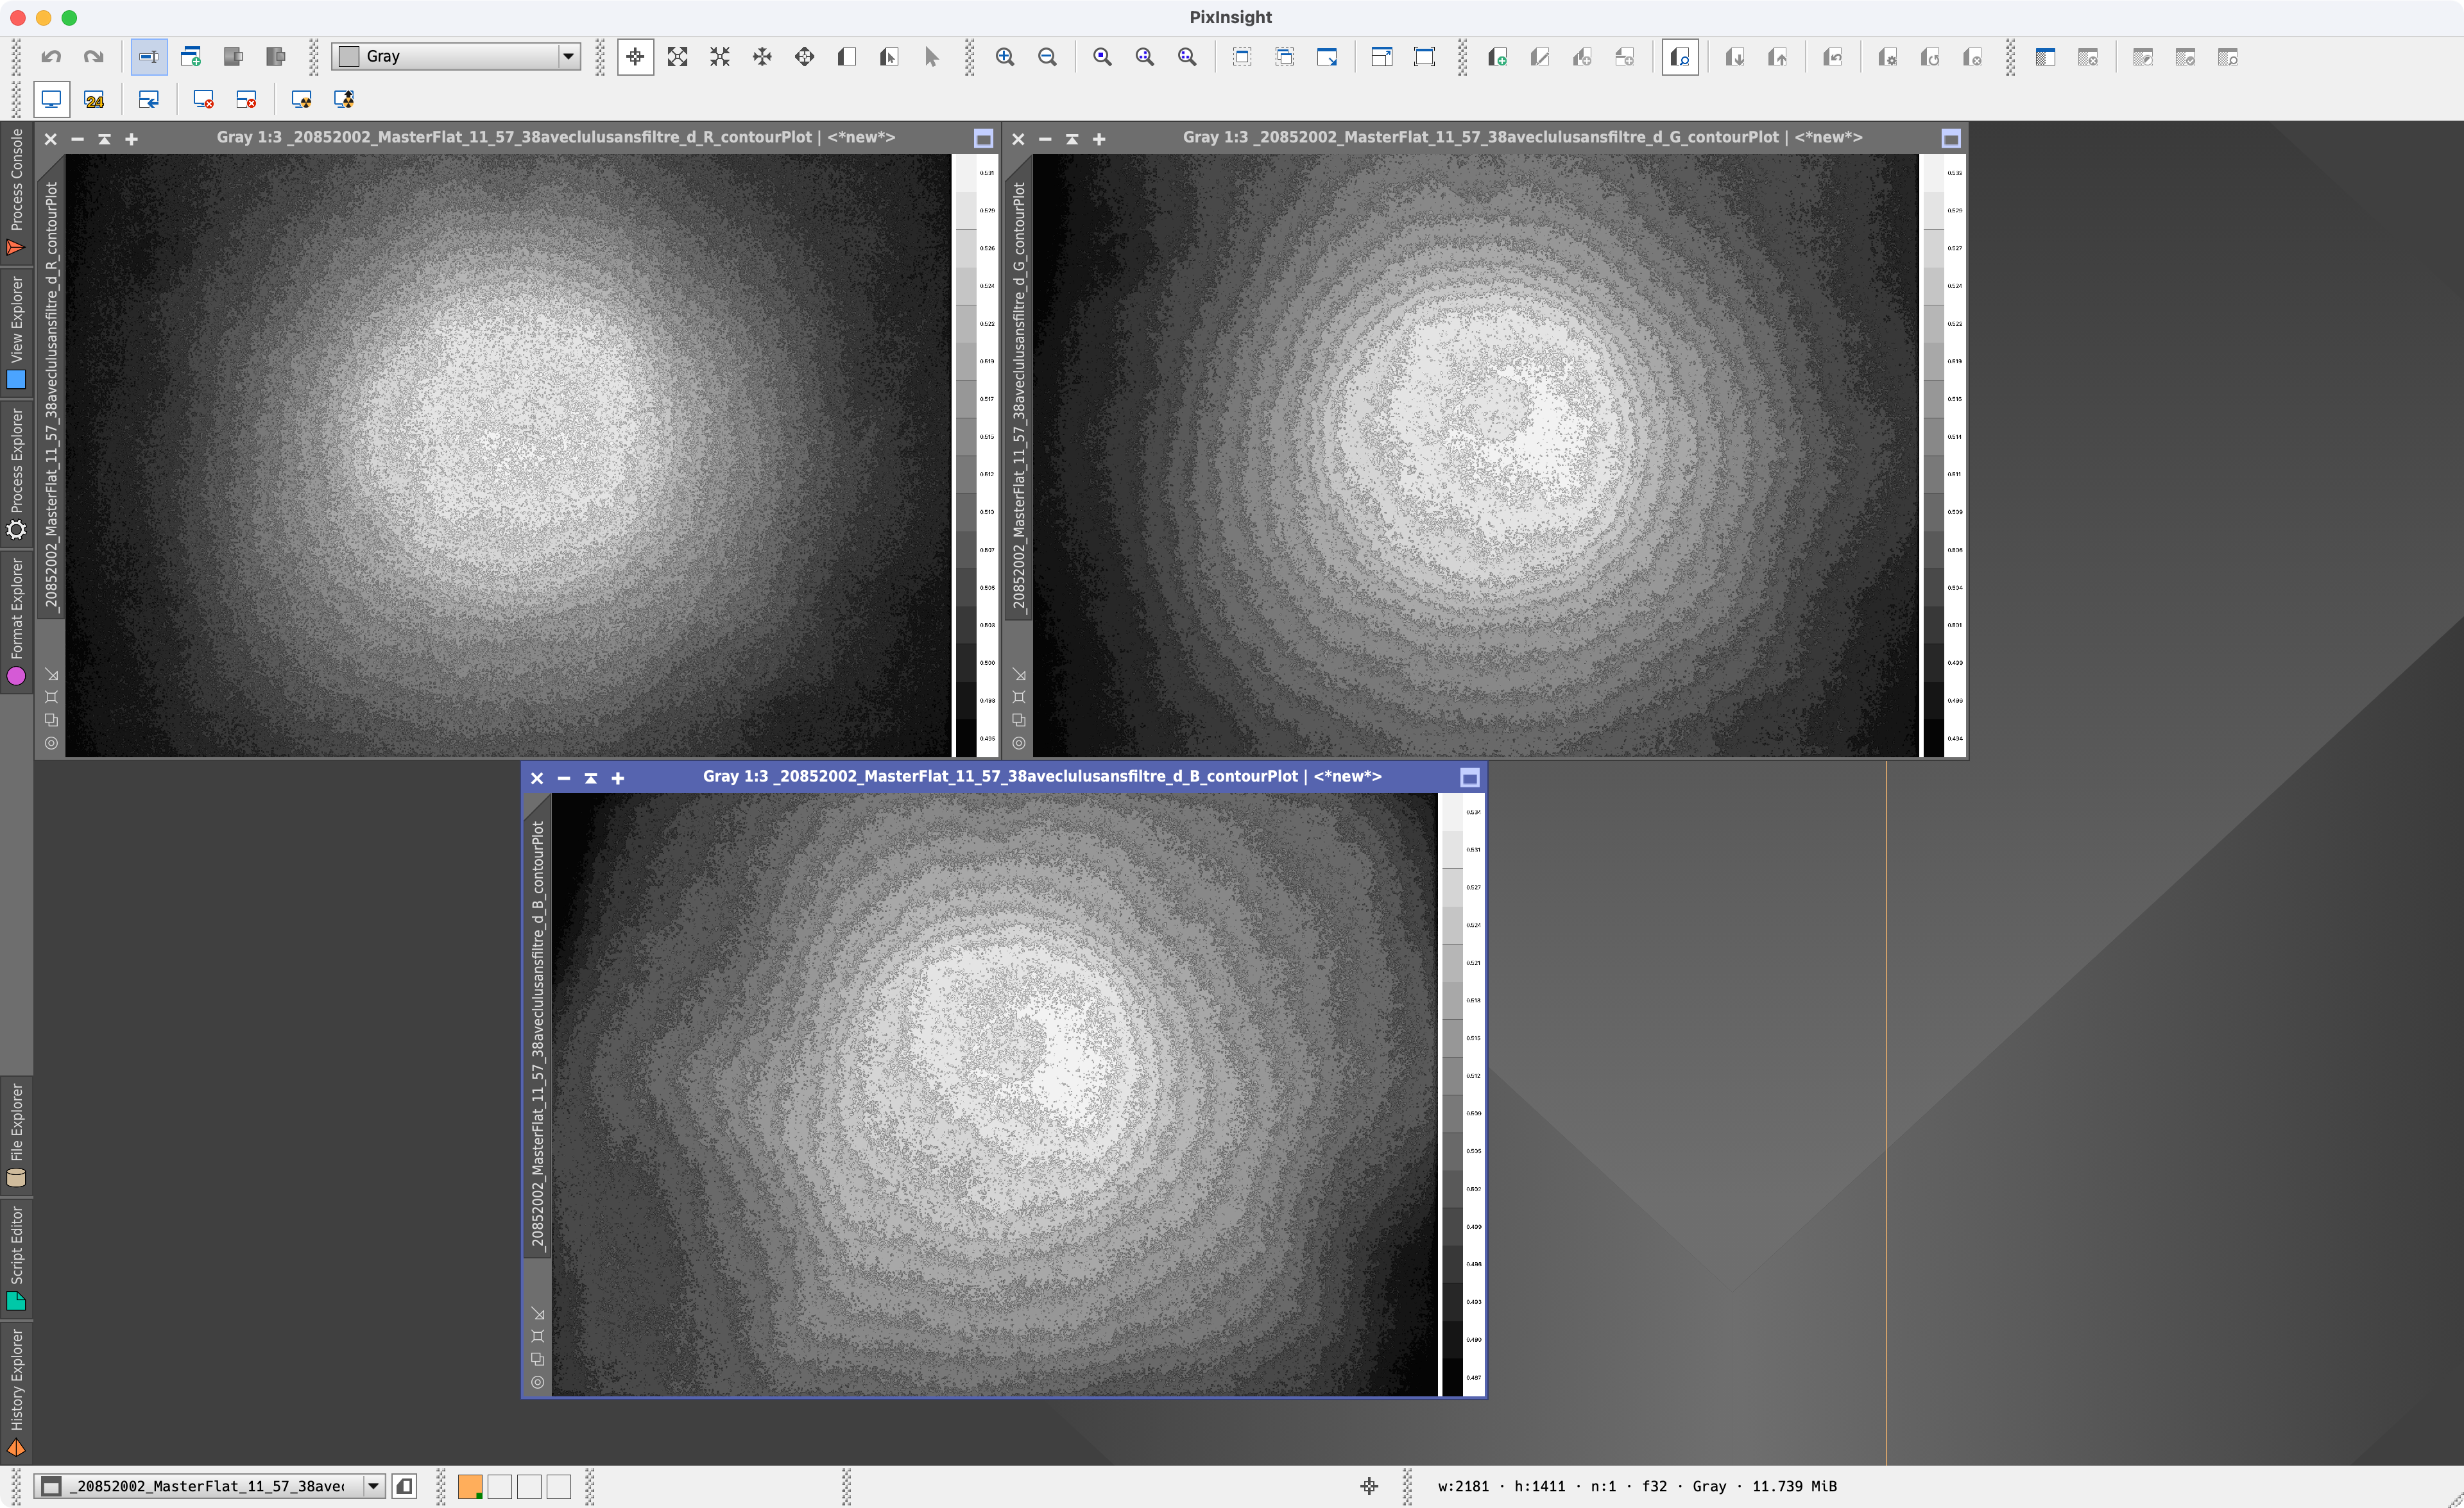The width and height of the screenshot is (2464, 1508).
Task: Click the Redo arrow icon
Action: (x=93, y=57)
